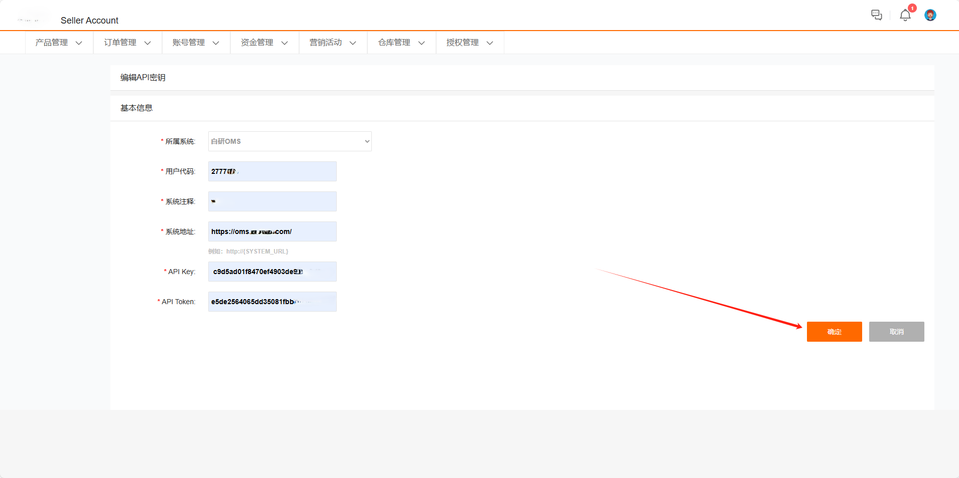This screenshot has height=478, width=959.
Task: Click the API Key input field
Action: [272, 272]
